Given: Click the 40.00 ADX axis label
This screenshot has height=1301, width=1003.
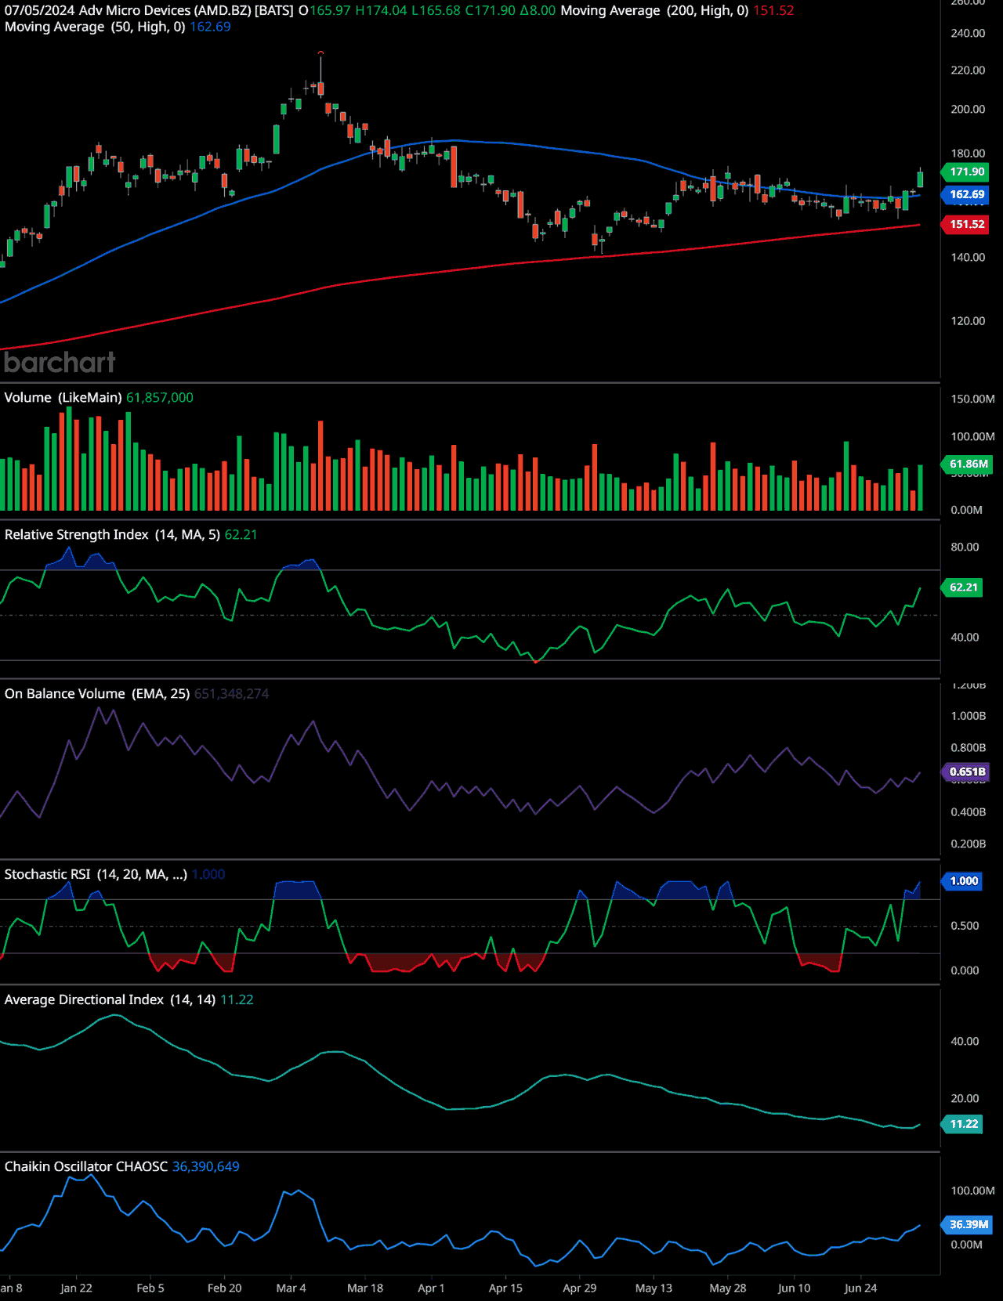Looking at the screenshot, I should click(965, 1042).
